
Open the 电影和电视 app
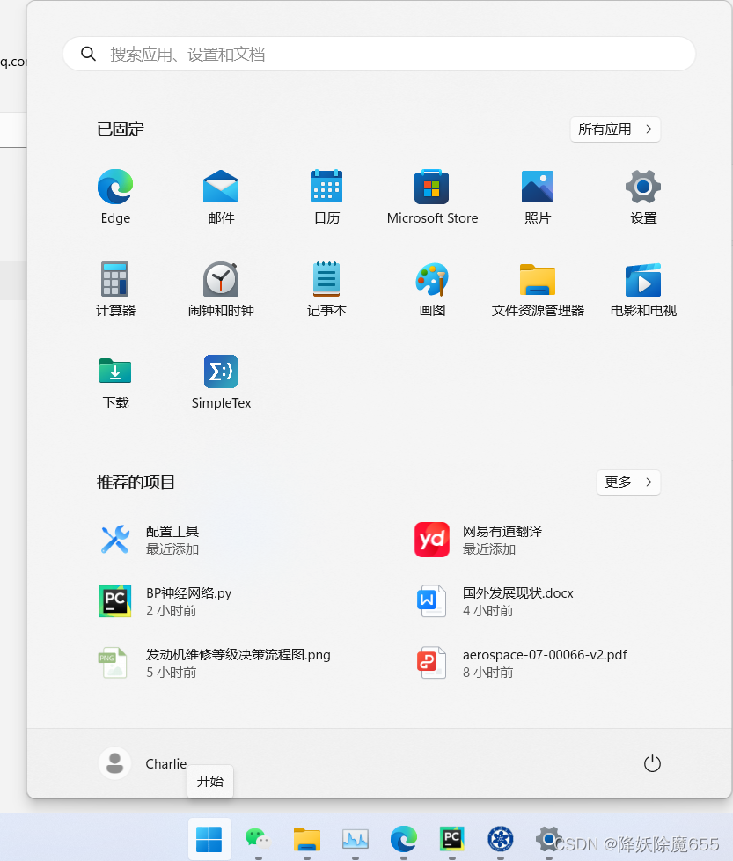click(643, 289)
